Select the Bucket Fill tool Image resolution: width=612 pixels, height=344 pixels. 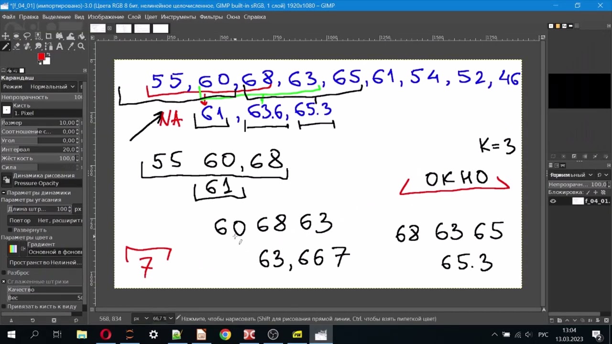[x=82, y=36]
